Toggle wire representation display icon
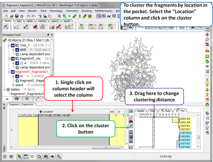This screenshot has width=213, height=162. pyautogui.click(x=16, y=27)
